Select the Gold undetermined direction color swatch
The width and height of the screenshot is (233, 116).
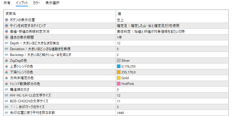[x=119, y=78]
